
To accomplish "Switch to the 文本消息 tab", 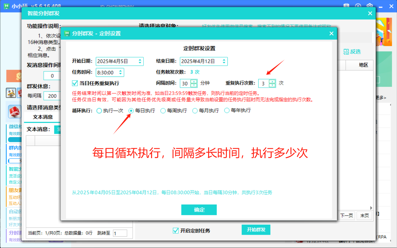I will [43, 117].
